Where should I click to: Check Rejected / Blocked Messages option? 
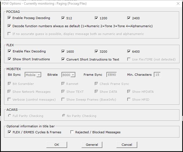point(72,132)
